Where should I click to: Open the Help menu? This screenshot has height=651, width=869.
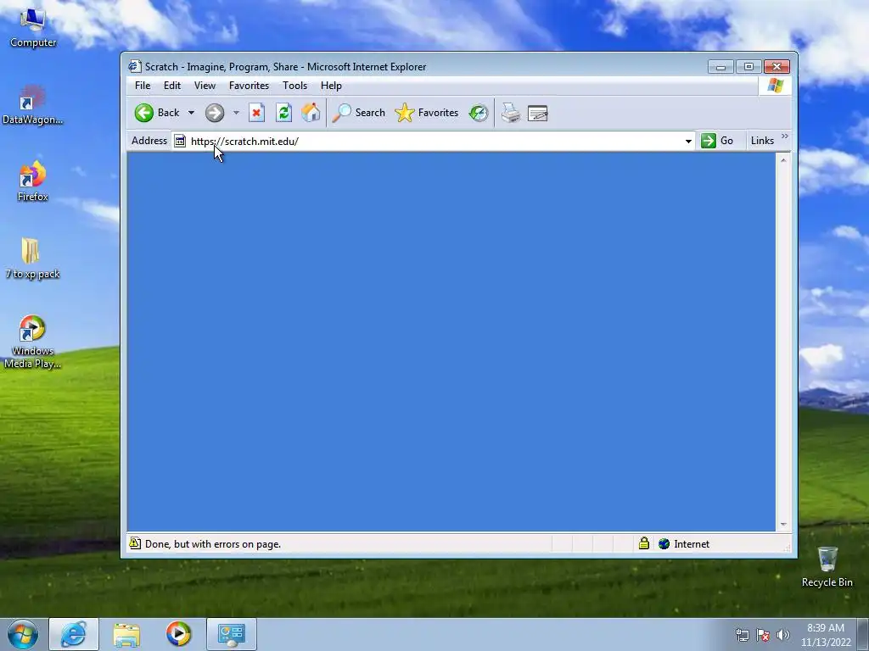tap(331, 86)
